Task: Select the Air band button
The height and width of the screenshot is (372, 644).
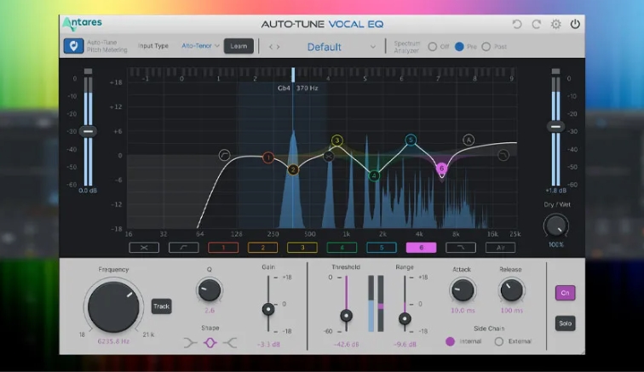Action: pyautogui.click(x=500, y=248)
